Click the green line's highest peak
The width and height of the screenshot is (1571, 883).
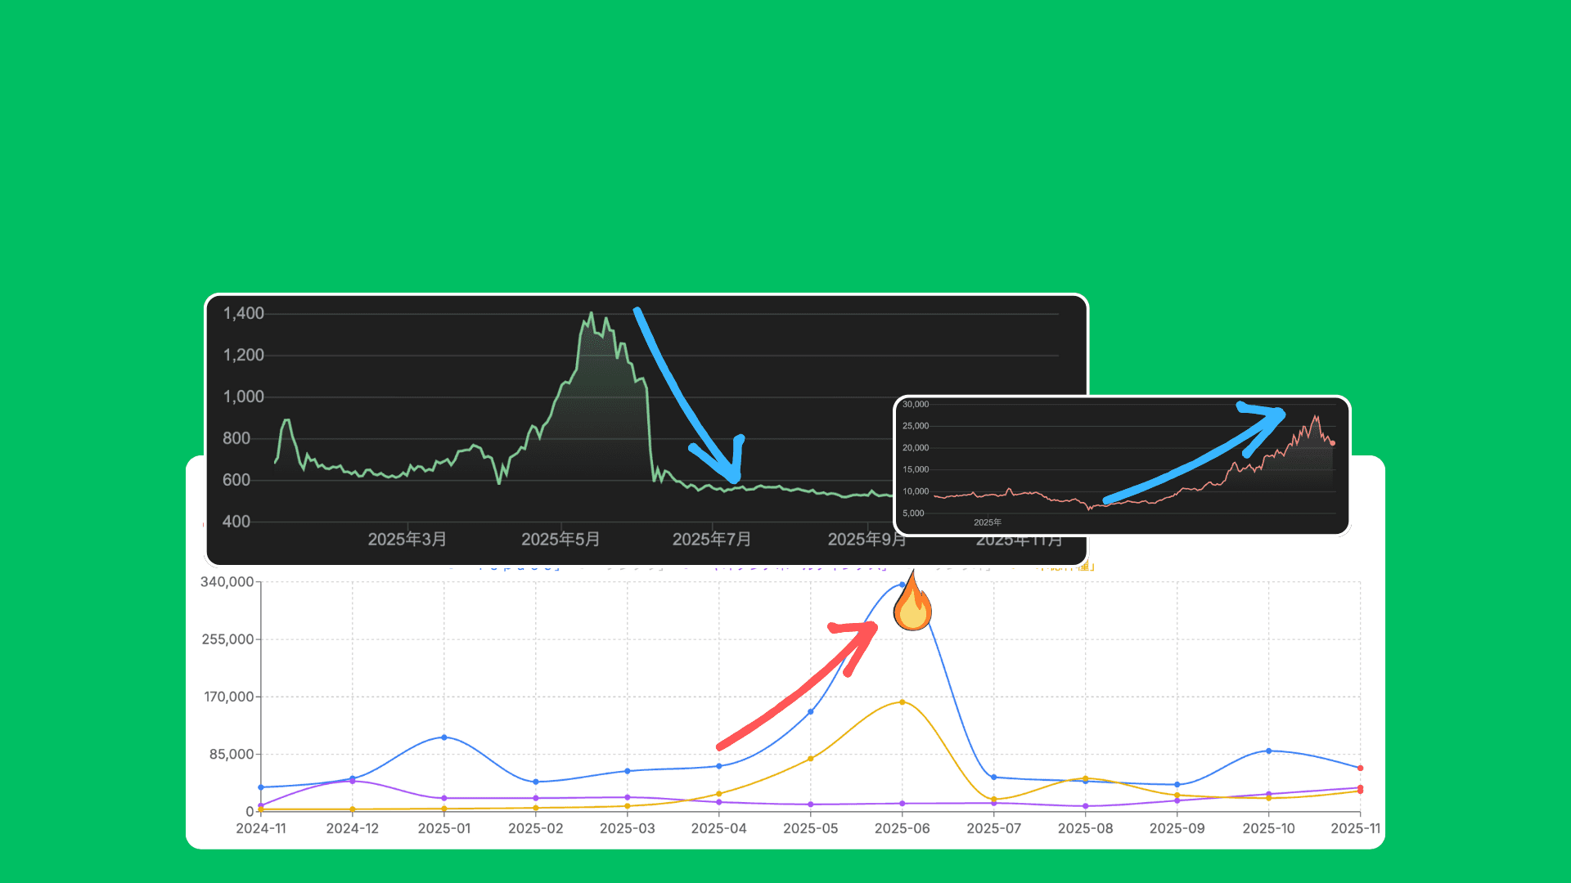(x=592, y=313)
